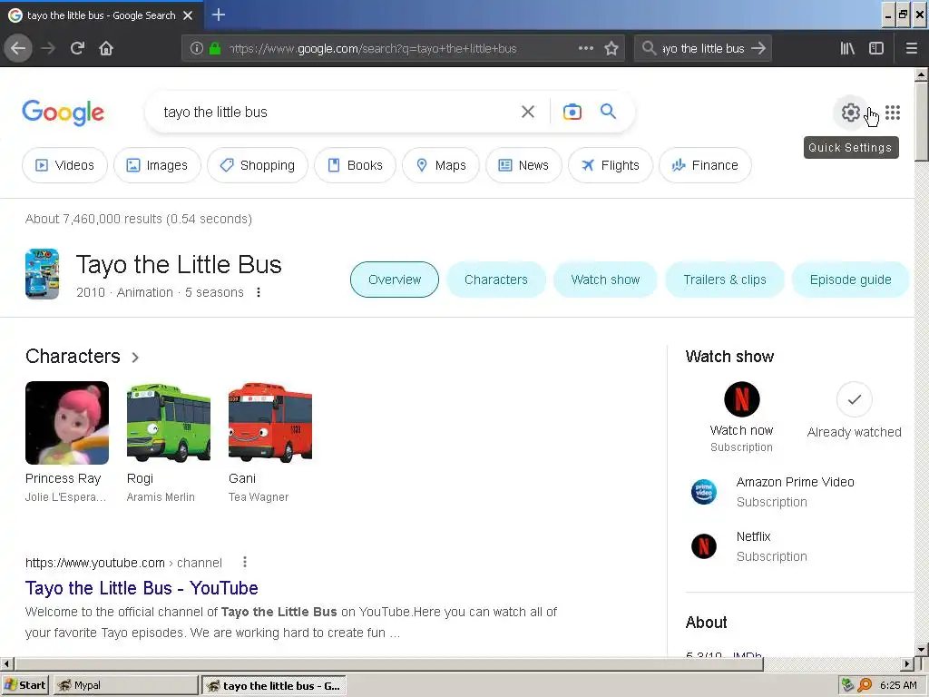929x697 pixels.
Task: Click the browser Forward arrow button
Action: [48, 48]
